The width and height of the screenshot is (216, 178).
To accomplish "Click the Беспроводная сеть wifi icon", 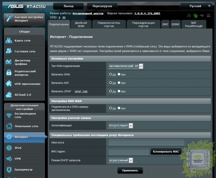I will (x=9, y=115).
